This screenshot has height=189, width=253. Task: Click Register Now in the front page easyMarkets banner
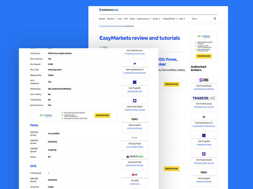pyautogui.click(x=102, y=115)
